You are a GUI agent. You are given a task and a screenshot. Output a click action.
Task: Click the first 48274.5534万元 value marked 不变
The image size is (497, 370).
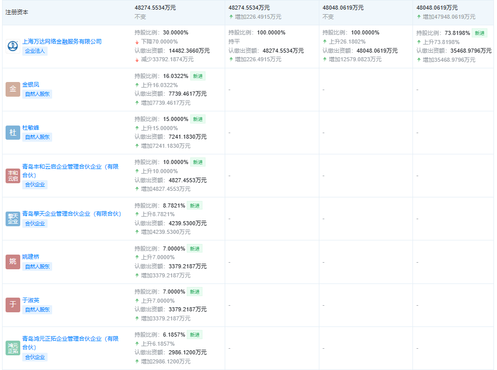[x=155, y=8]
